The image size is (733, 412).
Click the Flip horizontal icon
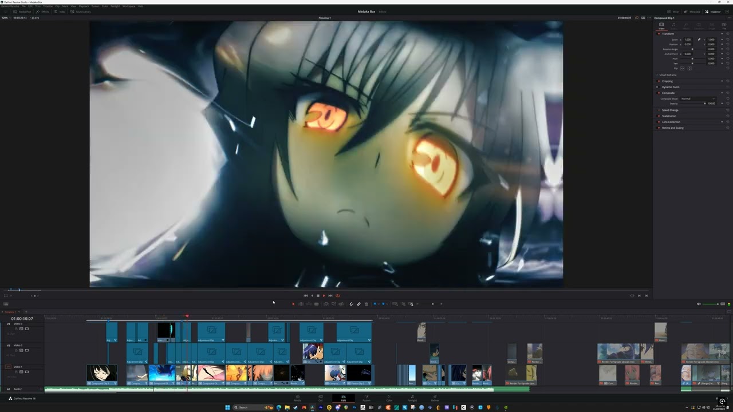682,68
